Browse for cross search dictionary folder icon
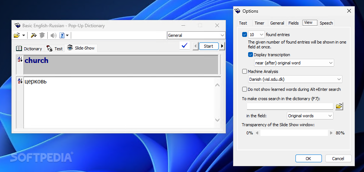 click(x=339, y=106)
